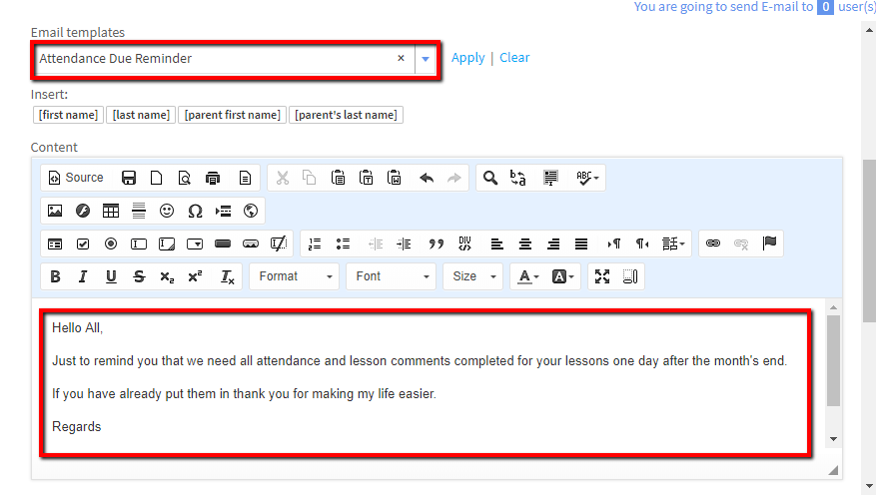The width and height of the screenshot is (876, 495).
Task: Open the Size dropdown
Action: coord(472,276)
